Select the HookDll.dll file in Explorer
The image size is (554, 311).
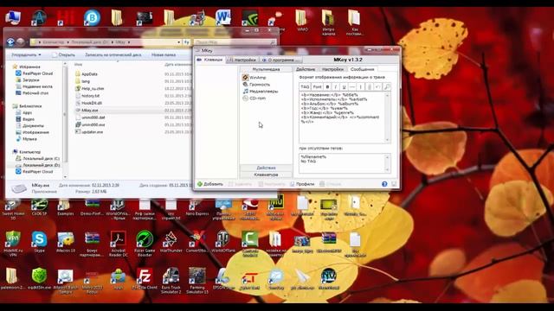click(88, 103)
